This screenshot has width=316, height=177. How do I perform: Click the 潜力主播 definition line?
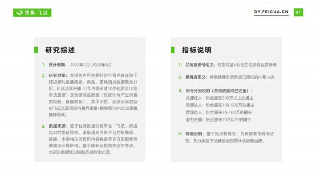point(218,120)
